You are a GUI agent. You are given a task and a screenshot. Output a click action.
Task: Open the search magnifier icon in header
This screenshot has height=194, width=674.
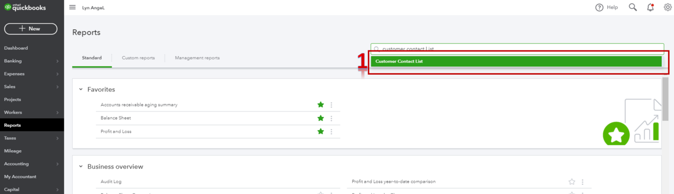pos(633,8)
